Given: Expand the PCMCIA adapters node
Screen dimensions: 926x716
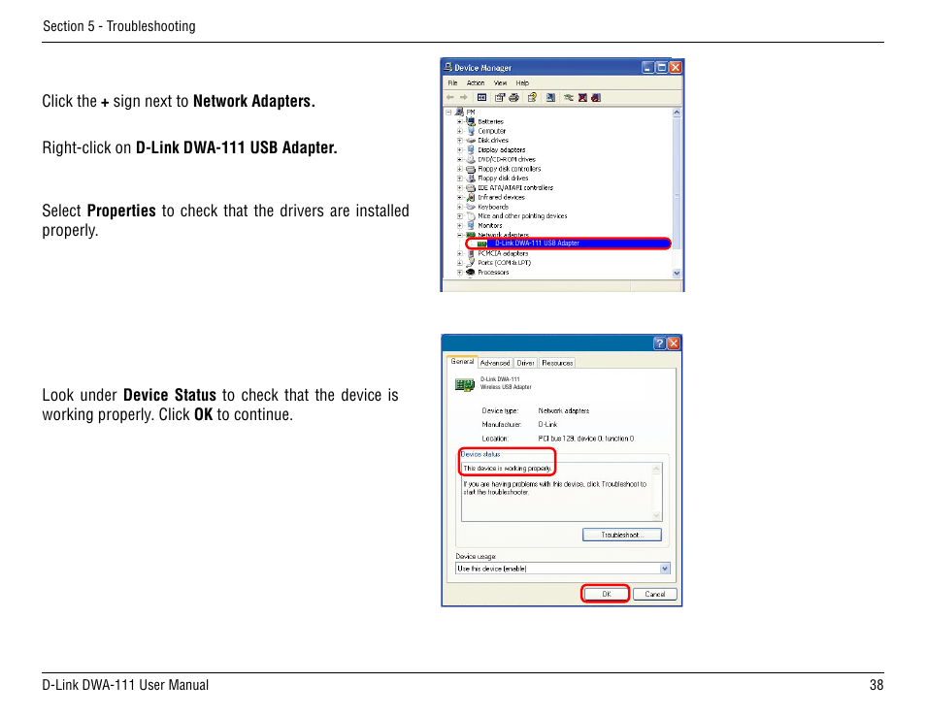Looking at the screenshot, I should point(459,254).
